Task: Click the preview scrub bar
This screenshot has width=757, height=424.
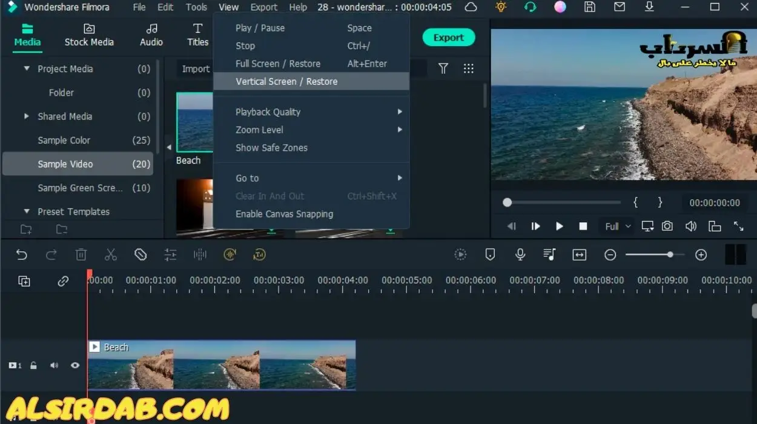Action: [x=562, y=202]
